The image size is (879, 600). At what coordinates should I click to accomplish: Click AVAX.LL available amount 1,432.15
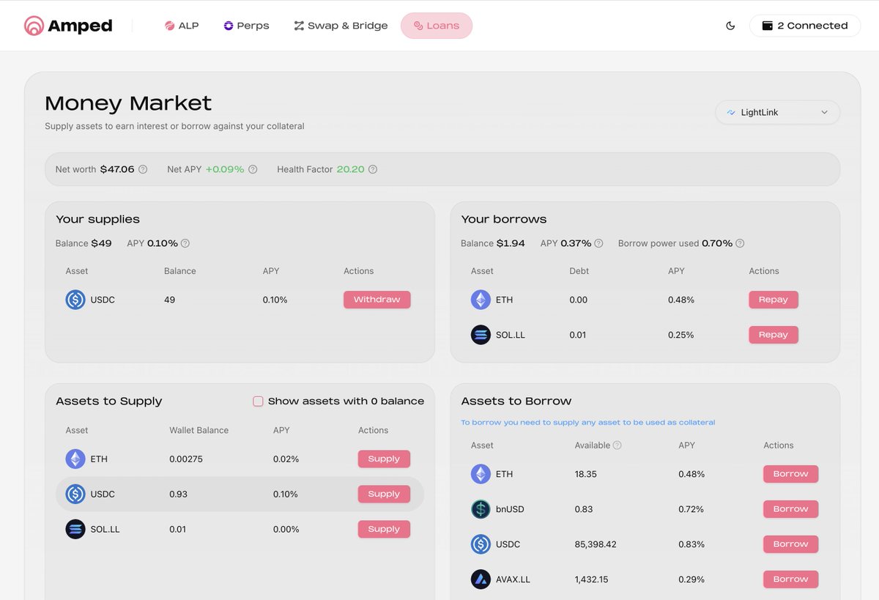[x=591, y=579]
